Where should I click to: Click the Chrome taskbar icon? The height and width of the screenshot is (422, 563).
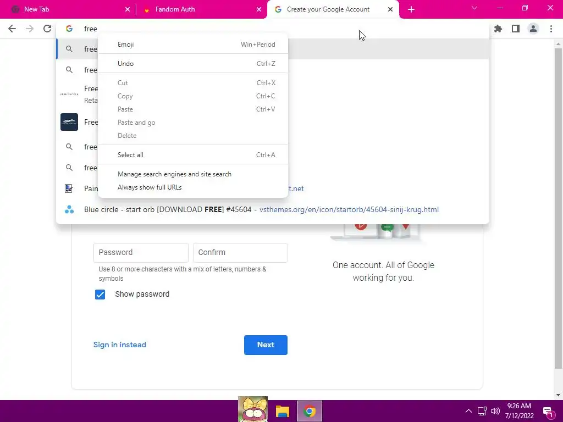pyautogui.click(x=310, y=411)
